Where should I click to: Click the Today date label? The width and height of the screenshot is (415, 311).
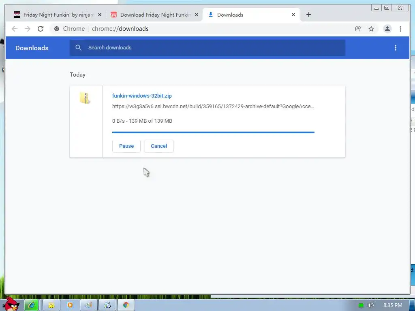click(x=77, y=75)
